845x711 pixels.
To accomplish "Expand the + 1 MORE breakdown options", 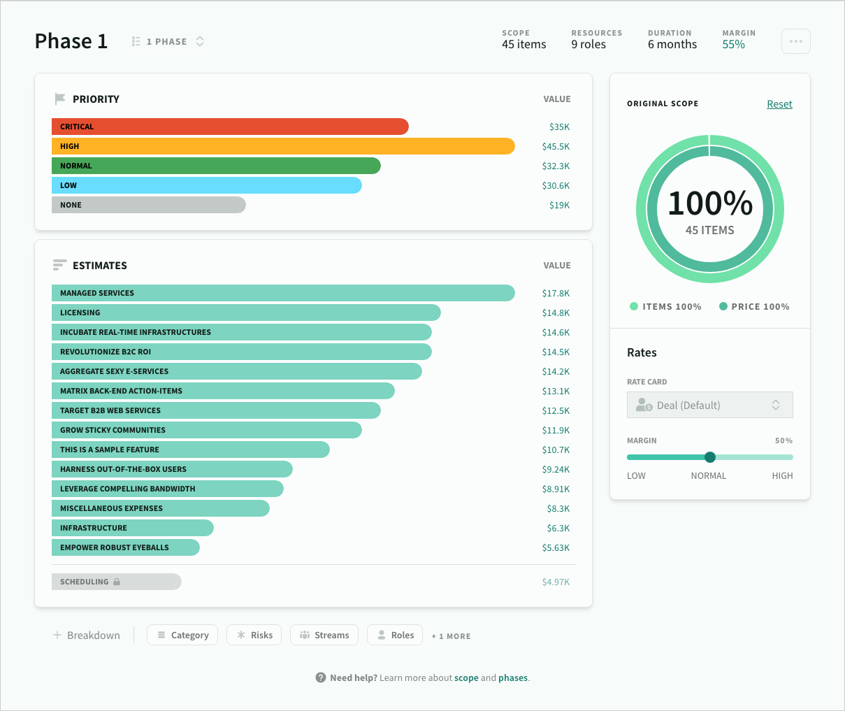I will click(x=451, y=636).
